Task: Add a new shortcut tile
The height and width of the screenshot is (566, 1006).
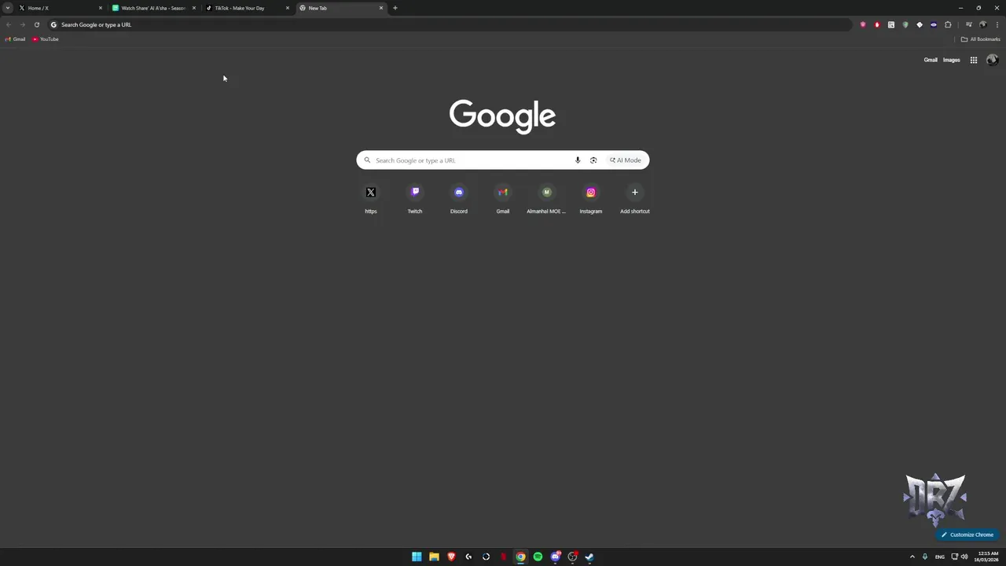Action: coord(635,199)
